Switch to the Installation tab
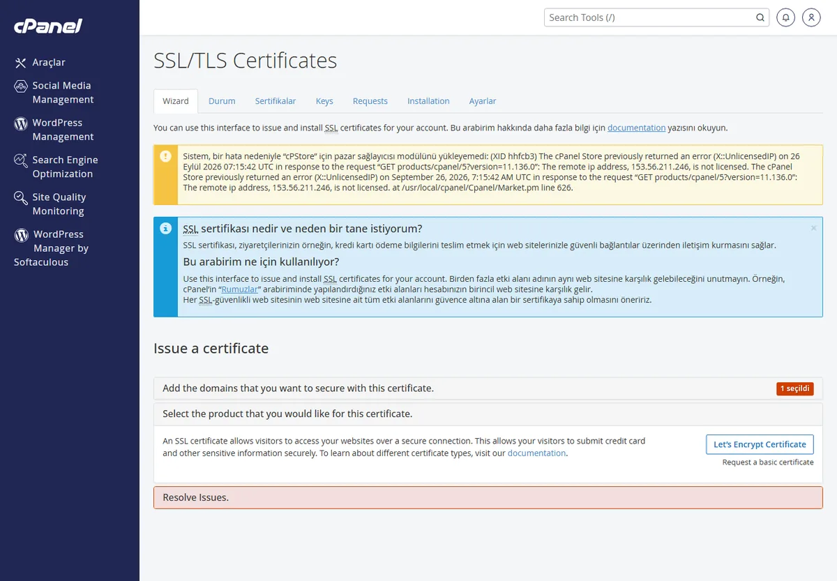 (428, 101)
